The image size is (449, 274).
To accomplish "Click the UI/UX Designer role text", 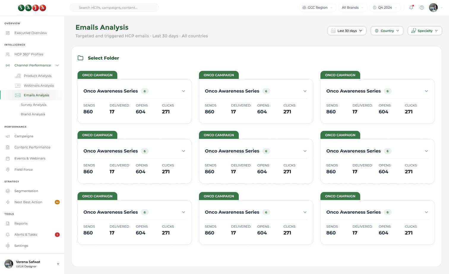I will [26, 266].
